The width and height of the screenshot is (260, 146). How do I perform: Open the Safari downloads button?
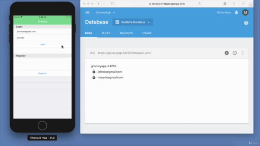pyautogui.click(x=225, y=4)
